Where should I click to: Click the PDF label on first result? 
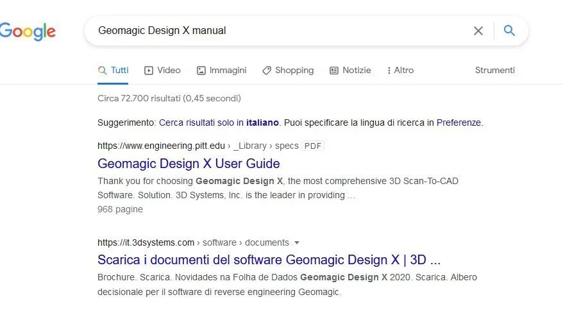click(x=313, y=146)
